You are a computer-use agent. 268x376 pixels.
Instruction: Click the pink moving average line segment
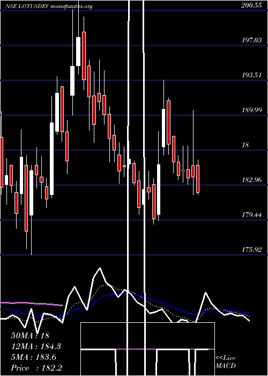click(31, 304)
